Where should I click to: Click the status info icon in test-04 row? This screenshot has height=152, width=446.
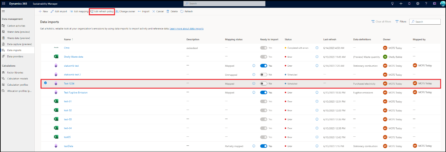point(317,128)
